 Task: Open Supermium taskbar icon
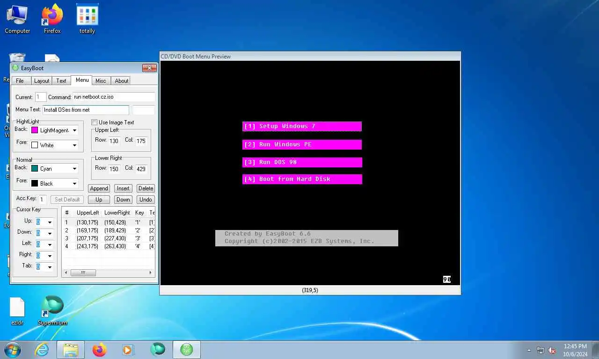click(158, 350)
